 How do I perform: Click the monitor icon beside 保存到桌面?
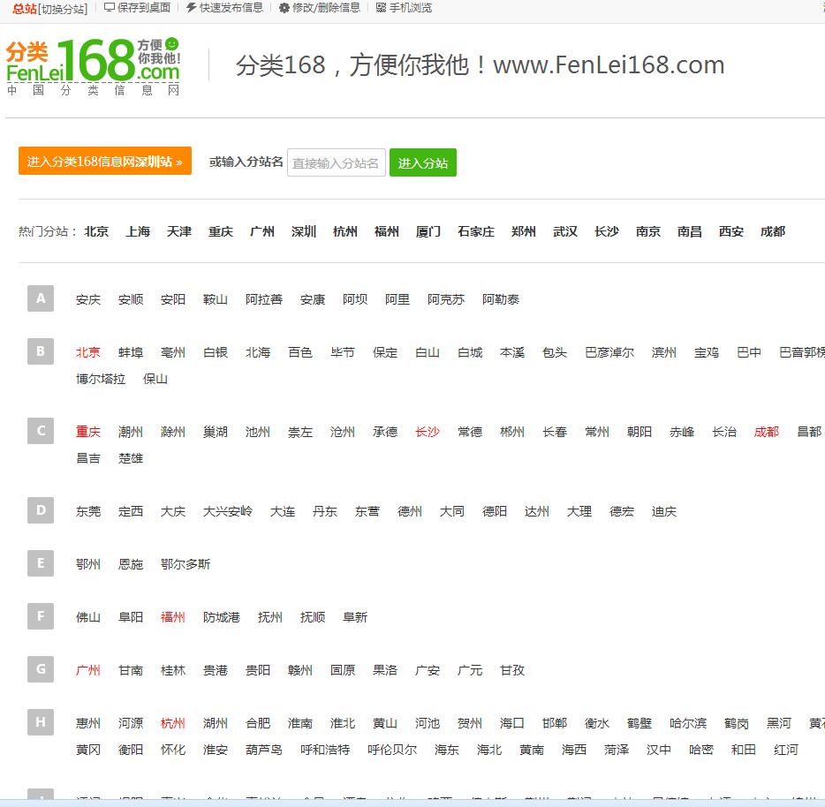click(x=110, y=7)
